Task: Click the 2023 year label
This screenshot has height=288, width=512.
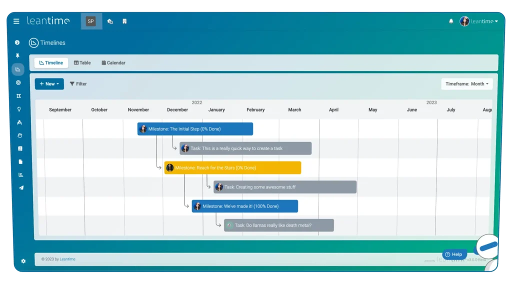Action: tap(431, 102)
